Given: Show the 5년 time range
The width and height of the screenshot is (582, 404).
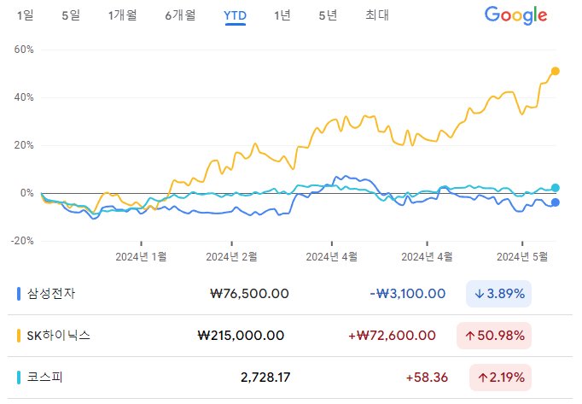Looking at the screenshot, I should (x=328, y=15).
